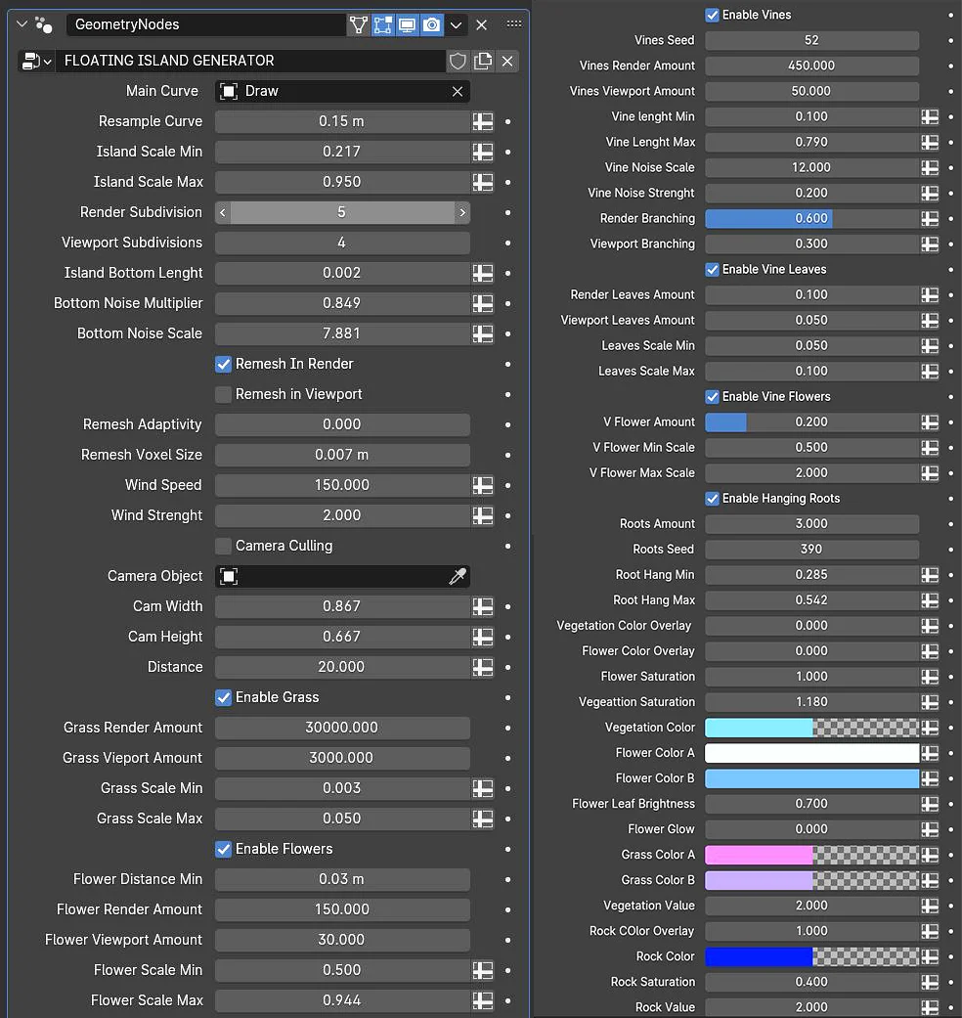
Task: Clear the Main Curve Draw object
Action: click(x=457, y=91)
